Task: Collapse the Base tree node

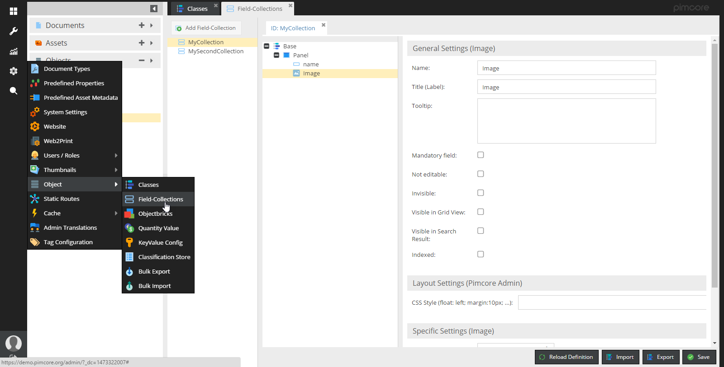Action: pos(267,46)
